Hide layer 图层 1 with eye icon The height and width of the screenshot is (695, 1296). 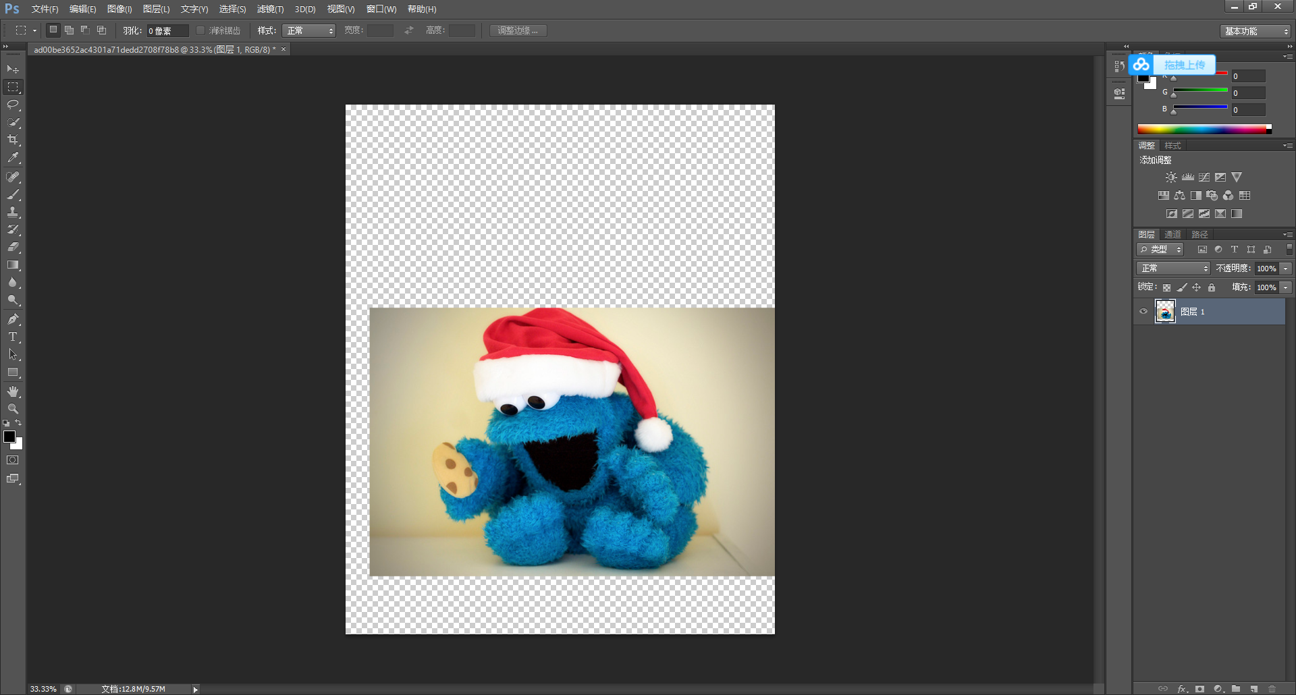1143,312
